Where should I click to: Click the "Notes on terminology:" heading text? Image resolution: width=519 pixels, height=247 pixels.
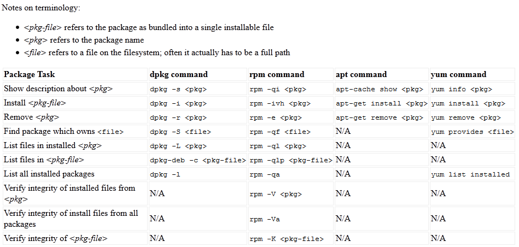(x=41, y=8)
